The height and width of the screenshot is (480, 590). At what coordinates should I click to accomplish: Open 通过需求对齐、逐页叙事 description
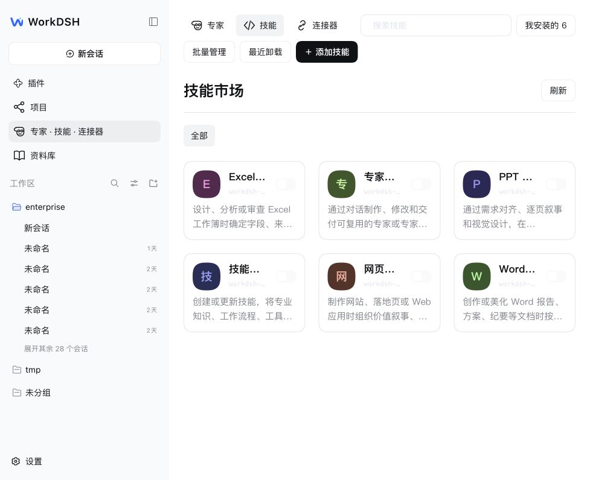(x=513, y=216)
